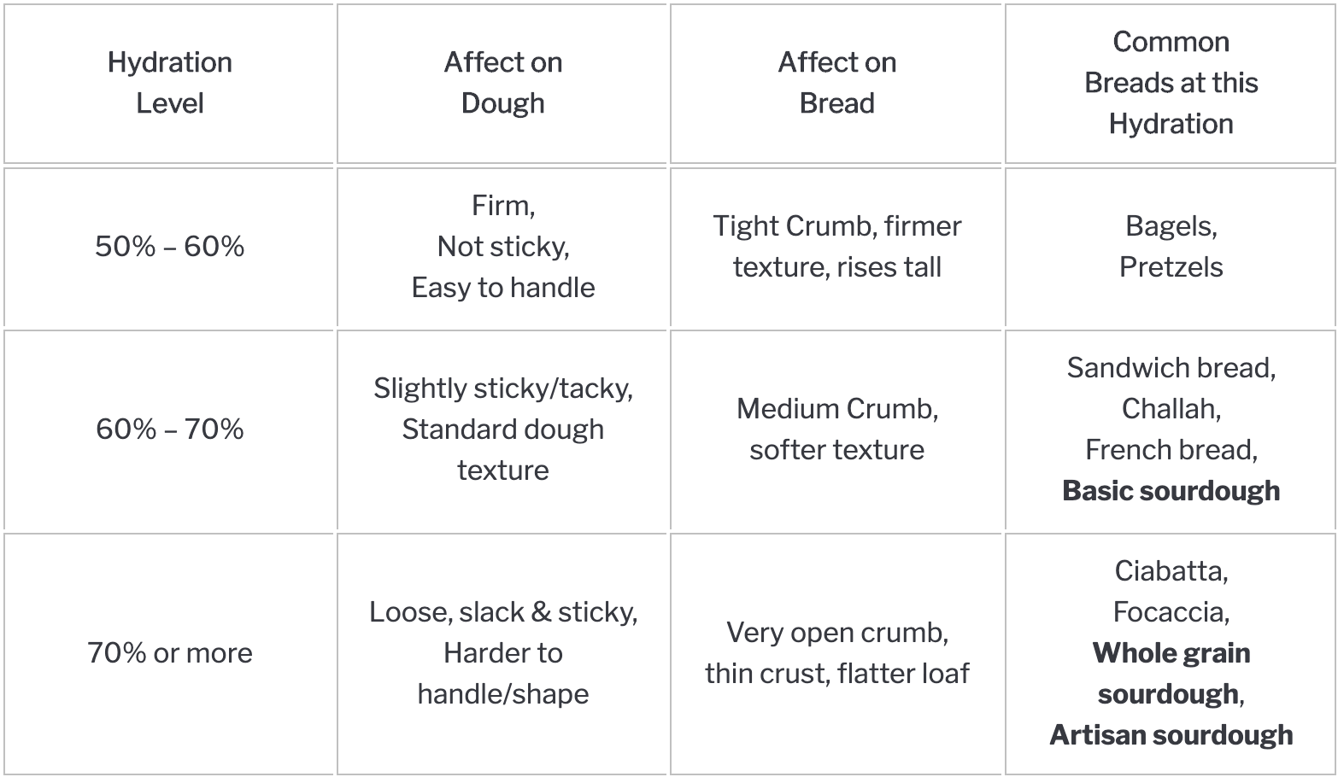
Task: Click the Challah text in breads column
Action: point(1171,409)
